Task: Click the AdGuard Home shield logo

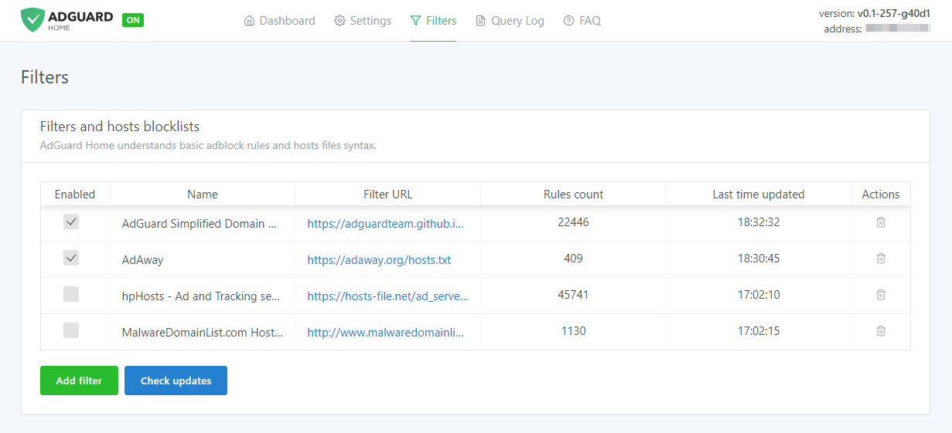Action: 32,20
